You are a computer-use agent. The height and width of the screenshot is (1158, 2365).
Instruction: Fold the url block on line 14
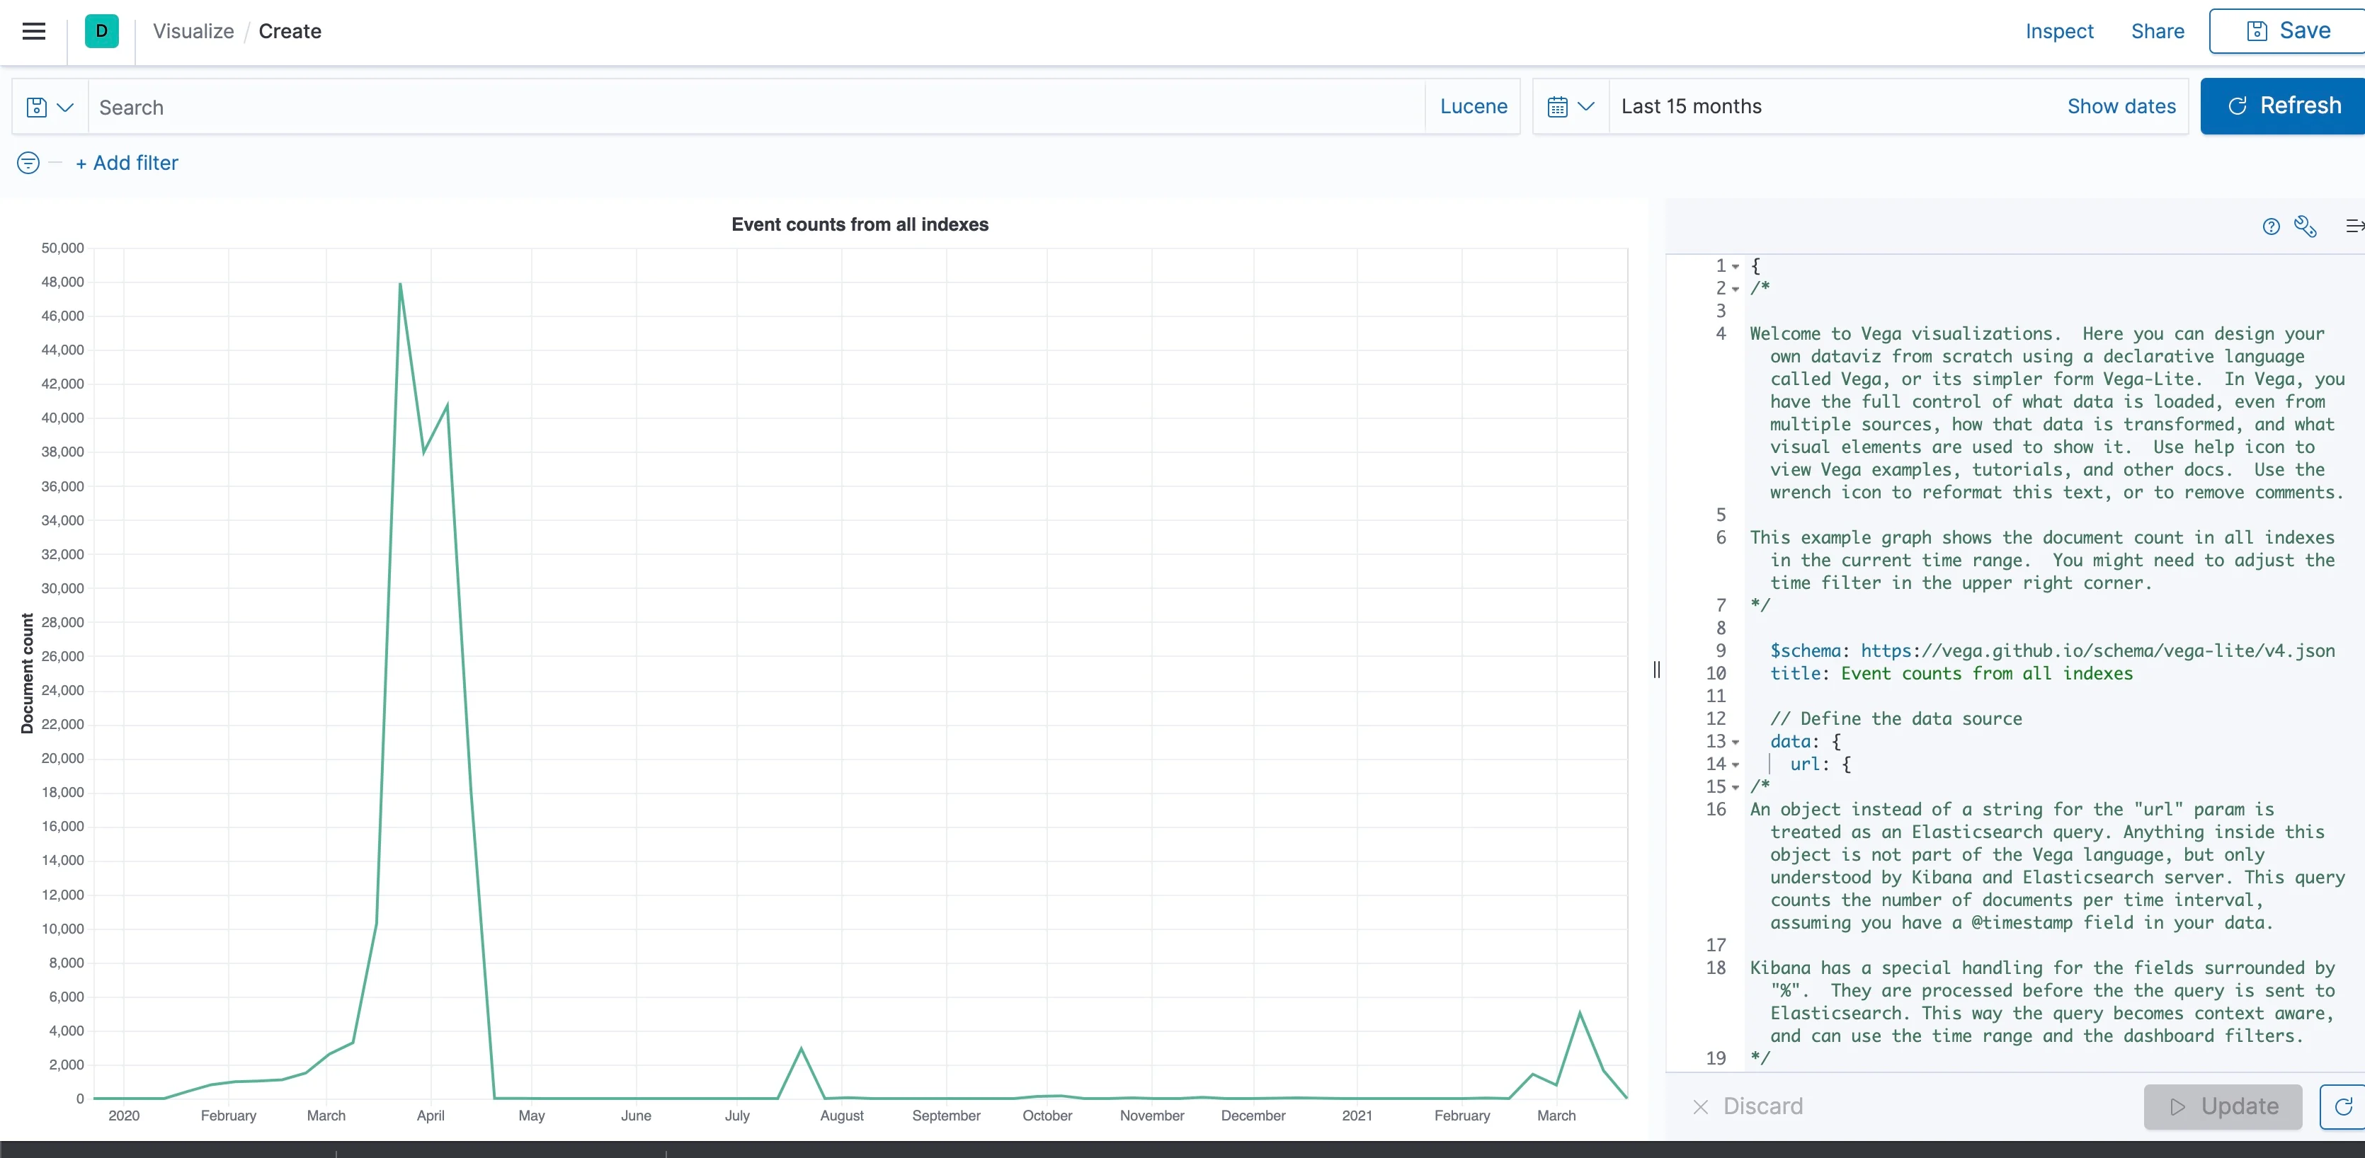[1736, 764]
